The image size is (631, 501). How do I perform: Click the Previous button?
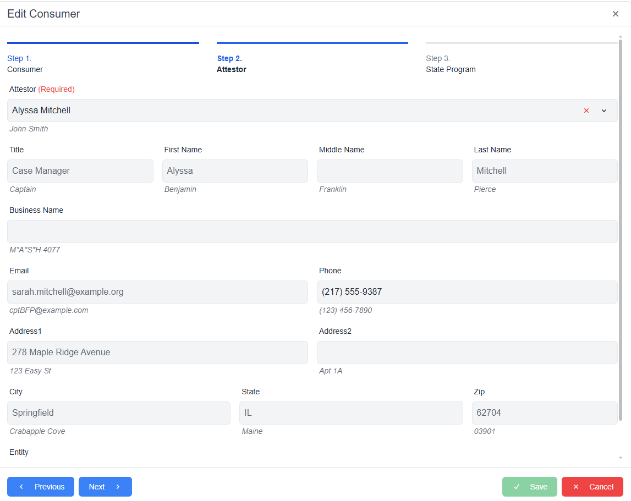pyautogui.click(x=41, y=487)
